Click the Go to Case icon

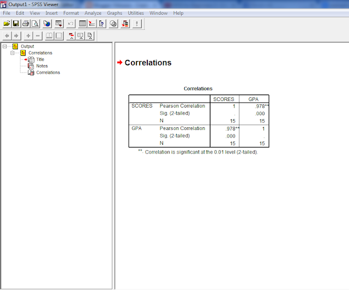(92, 23)
